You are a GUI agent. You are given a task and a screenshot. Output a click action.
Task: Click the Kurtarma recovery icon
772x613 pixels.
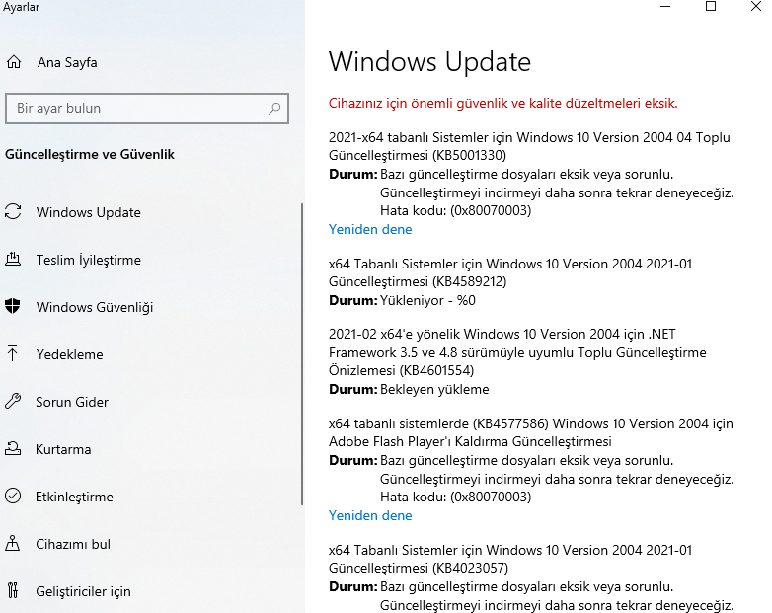[13, 448]
